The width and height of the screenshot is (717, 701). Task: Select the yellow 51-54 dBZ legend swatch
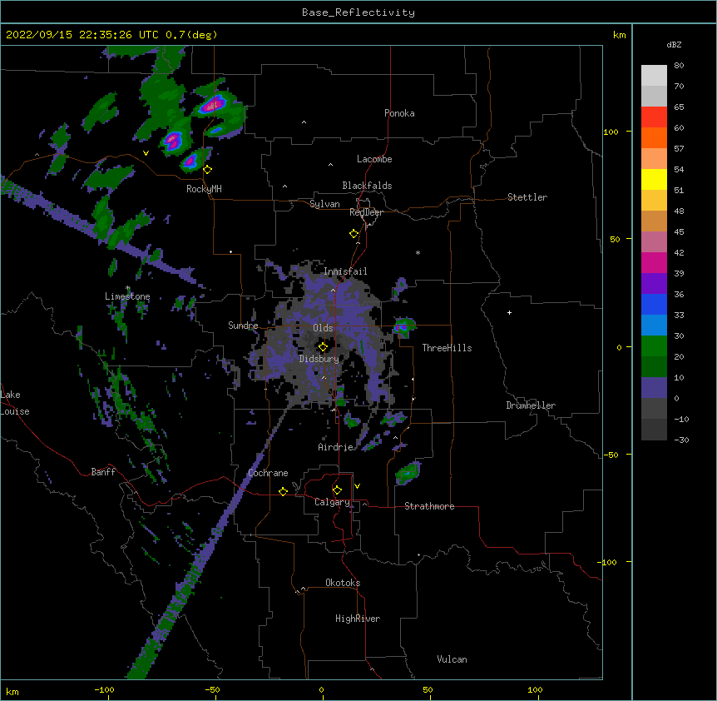(654, 180)
